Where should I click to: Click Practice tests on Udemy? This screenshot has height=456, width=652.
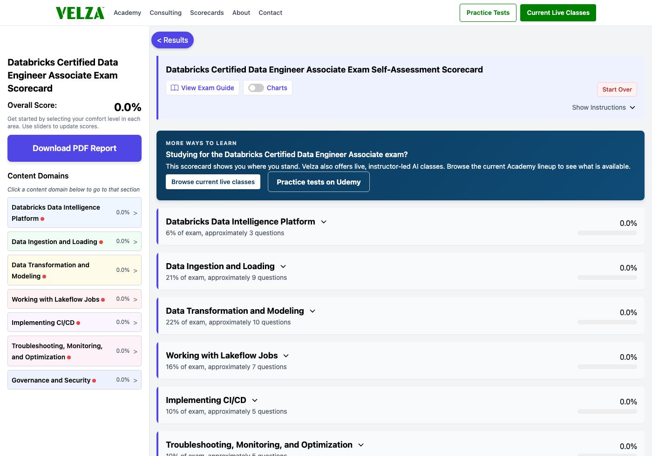tap(319, 182)
